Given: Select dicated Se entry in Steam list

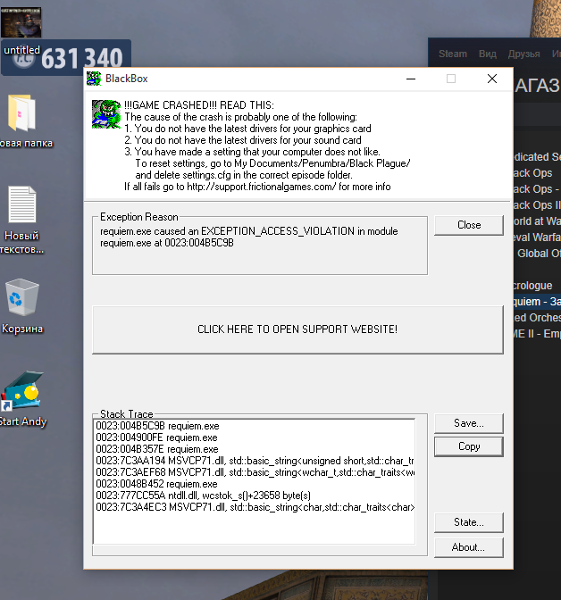Looking at the screenshot, I should [x=537, y=157].
